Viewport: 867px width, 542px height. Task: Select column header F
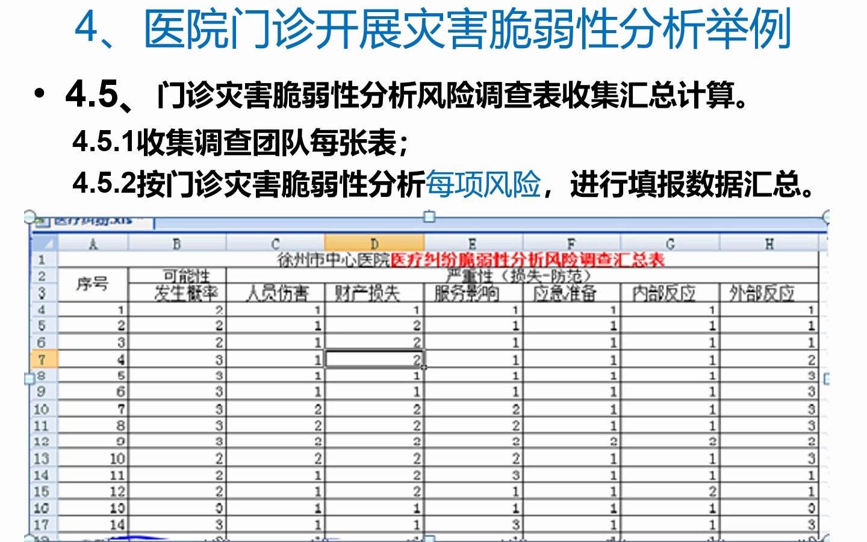click(571, 243)
